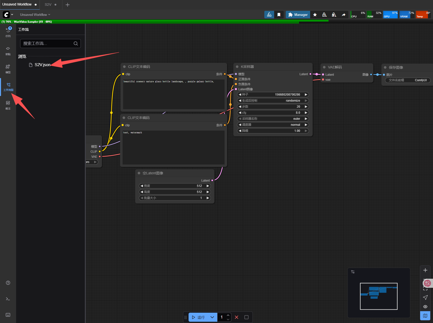
Task: Click the GPU usage monitor
Action: click(390, 15)
